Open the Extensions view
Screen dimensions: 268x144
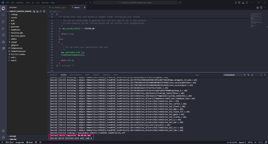click(x=3, y=35)
